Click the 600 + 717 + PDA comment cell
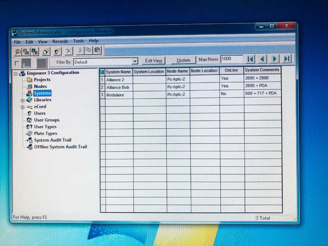The image size is (328, 246). tap(263, 93)
